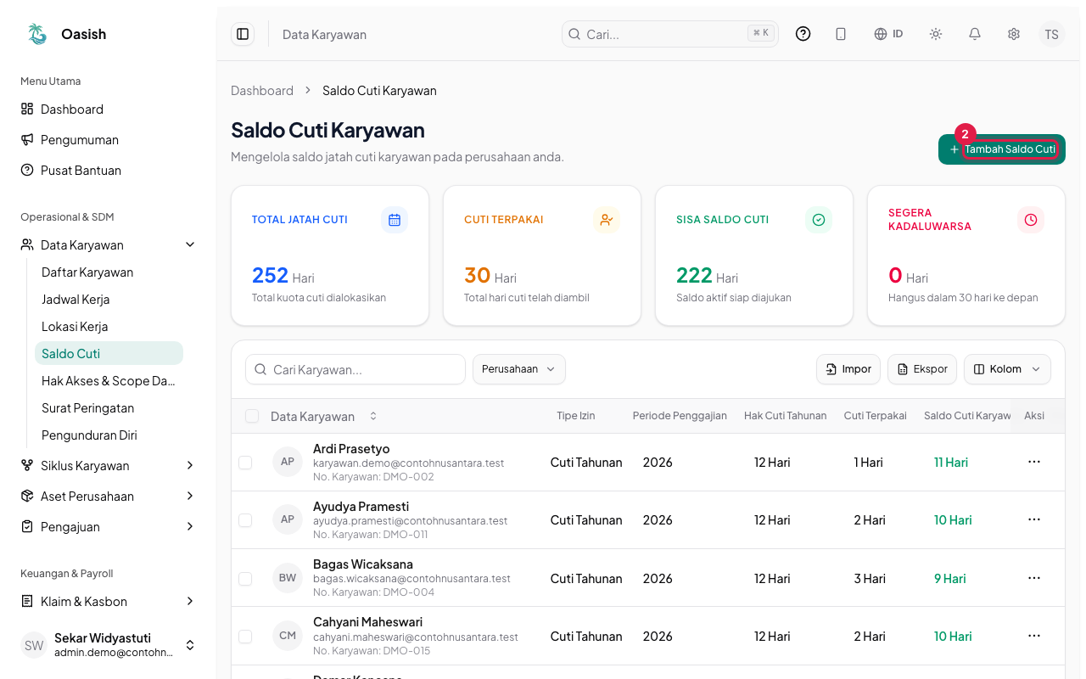Toggle the sidebar panel icon
This screenshot has width=1086, height=679.
point(243,34)
